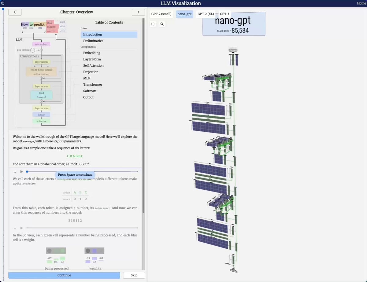Click the first play icon below the CBABBC text

coord(21,172)
